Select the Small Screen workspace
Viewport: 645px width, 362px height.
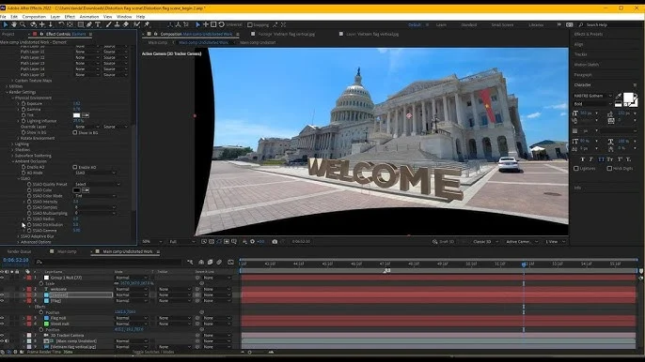tap(502, 25)
